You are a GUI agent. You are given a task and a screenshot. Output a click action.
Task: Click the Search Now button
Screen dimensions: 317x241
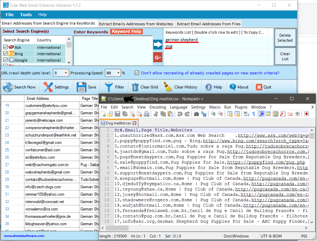20,87
